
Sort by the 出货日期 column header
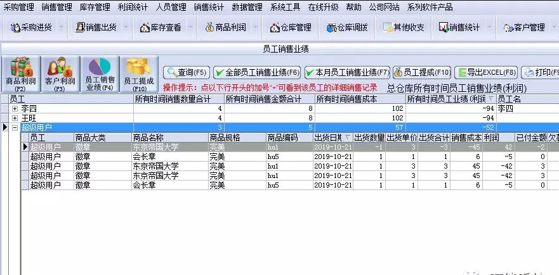coord(333,137)
